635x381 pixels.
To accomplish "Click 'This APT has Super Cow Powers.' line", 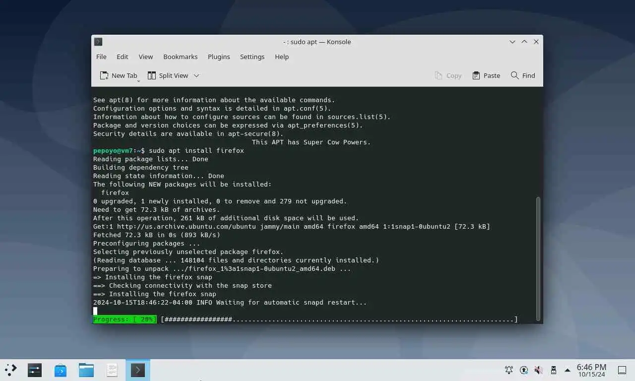I will [x=312, y=142].
